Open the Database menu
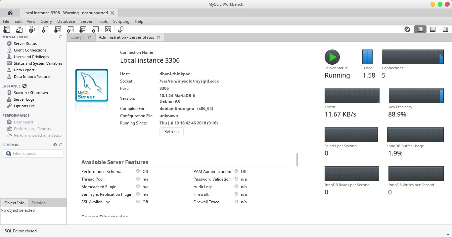The height and width of the screenshot is (237, 452). click(66, 21)
